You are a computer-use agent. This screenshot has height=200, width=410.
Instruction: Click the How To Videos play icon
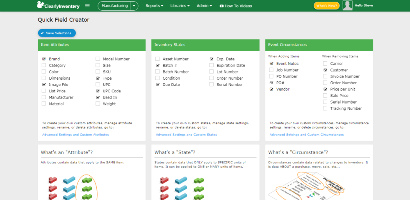coord(221,6)
